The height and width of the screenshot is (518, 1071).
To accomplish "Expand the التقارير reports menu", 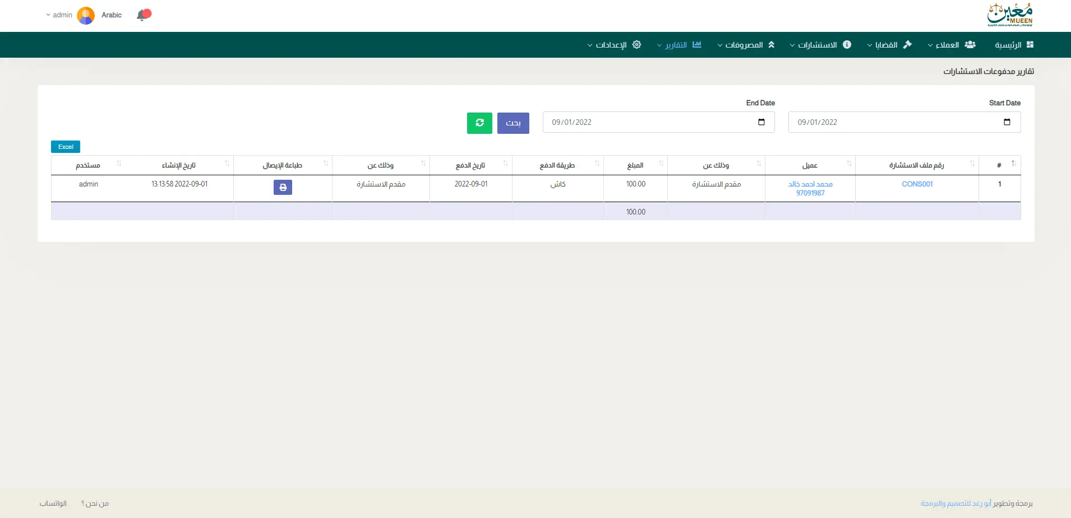I will tap(678, 45).
